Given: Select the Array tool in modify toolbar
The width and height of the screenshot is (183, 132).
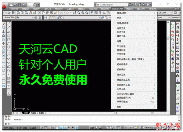Looking at the screenshot, I should click(4, 39).
